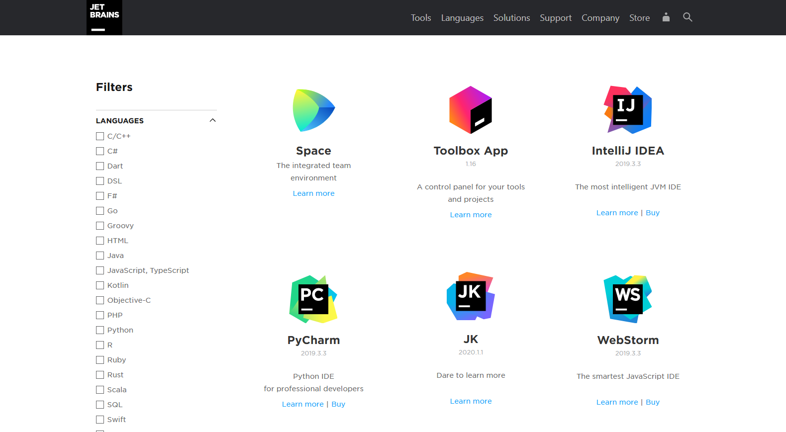Toggle the Kotlin filter checkbox
786x432 pixels.
100,285
